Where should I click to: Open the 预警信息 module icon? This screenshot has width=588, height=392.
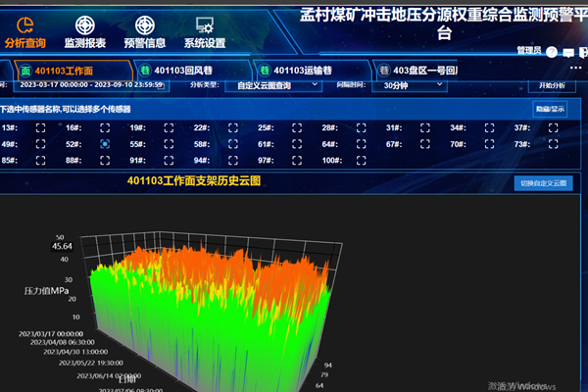point(144,26)
